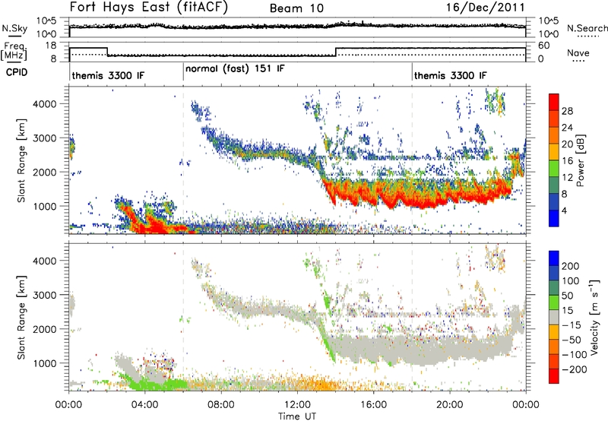The width and height of the screenshot is (608, 421).
Task: Click themis 3300 IF label following normal (fast)
Action: pos(450,75)
